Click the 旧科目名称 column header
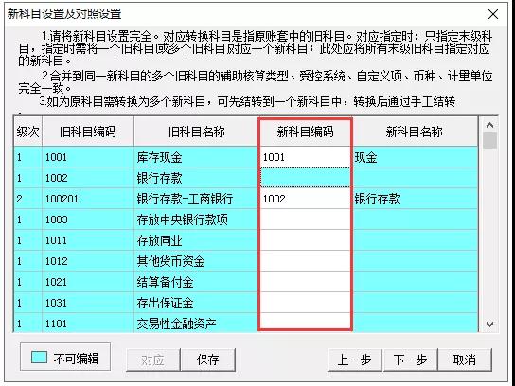This screenshot has width=515, height=386. 196,132
